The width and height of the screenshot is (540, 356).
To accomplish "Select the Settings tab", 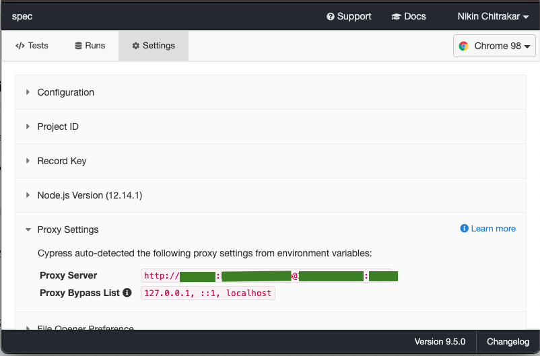I will point(154,46).
